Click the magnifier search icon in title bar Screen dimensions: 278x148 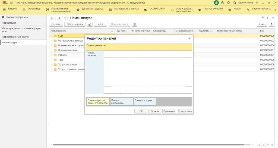pyautogui.click(x=235, y=3)
